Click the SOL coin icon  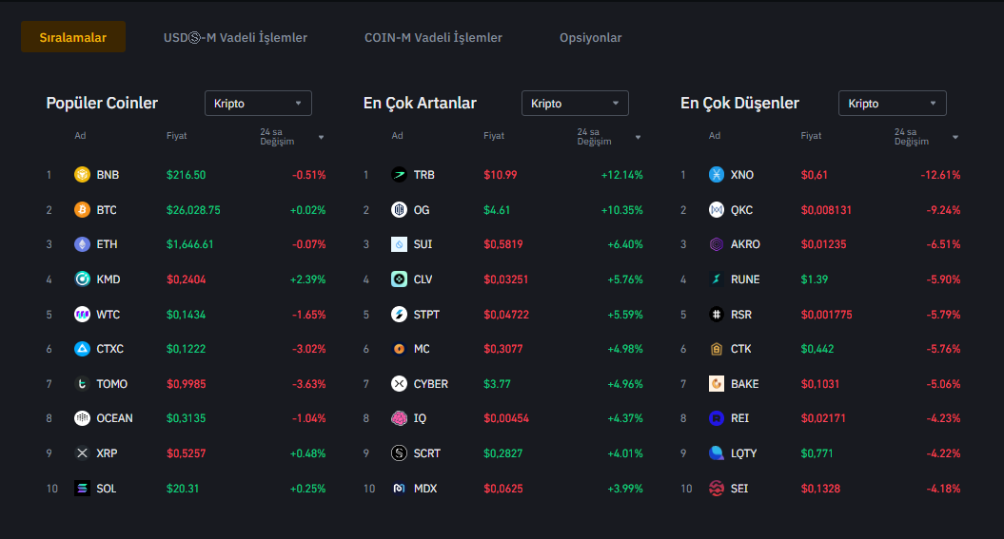82,489
